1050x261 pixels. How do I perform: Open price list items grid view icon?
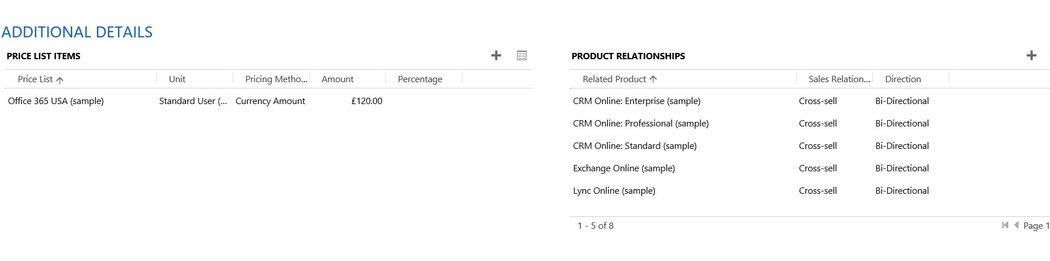pyautogui.click(x=522, y=56)
